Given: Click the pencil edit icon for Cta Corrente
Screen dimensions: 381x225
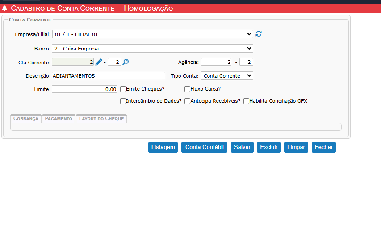Looking at the screenshot, I should coord(99,62).
